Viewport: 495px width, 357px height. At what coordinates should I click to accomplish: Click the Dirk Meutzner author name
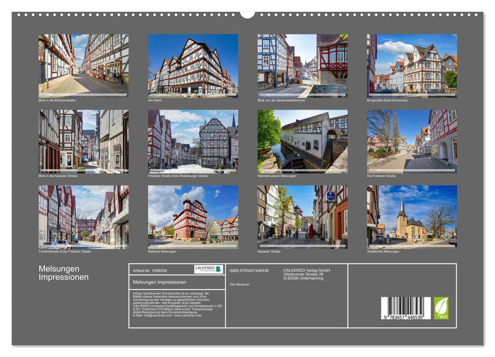coord(240,284)
